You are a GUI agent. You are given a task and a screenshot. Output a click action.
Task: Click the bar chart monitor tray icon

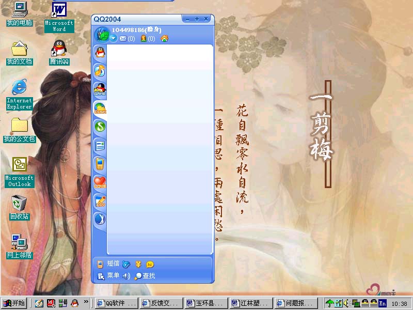[x=339, y=303]
